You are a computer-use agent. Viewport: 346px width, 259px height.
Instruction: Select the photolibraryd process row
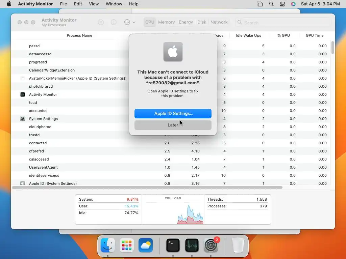coord(171,86)
